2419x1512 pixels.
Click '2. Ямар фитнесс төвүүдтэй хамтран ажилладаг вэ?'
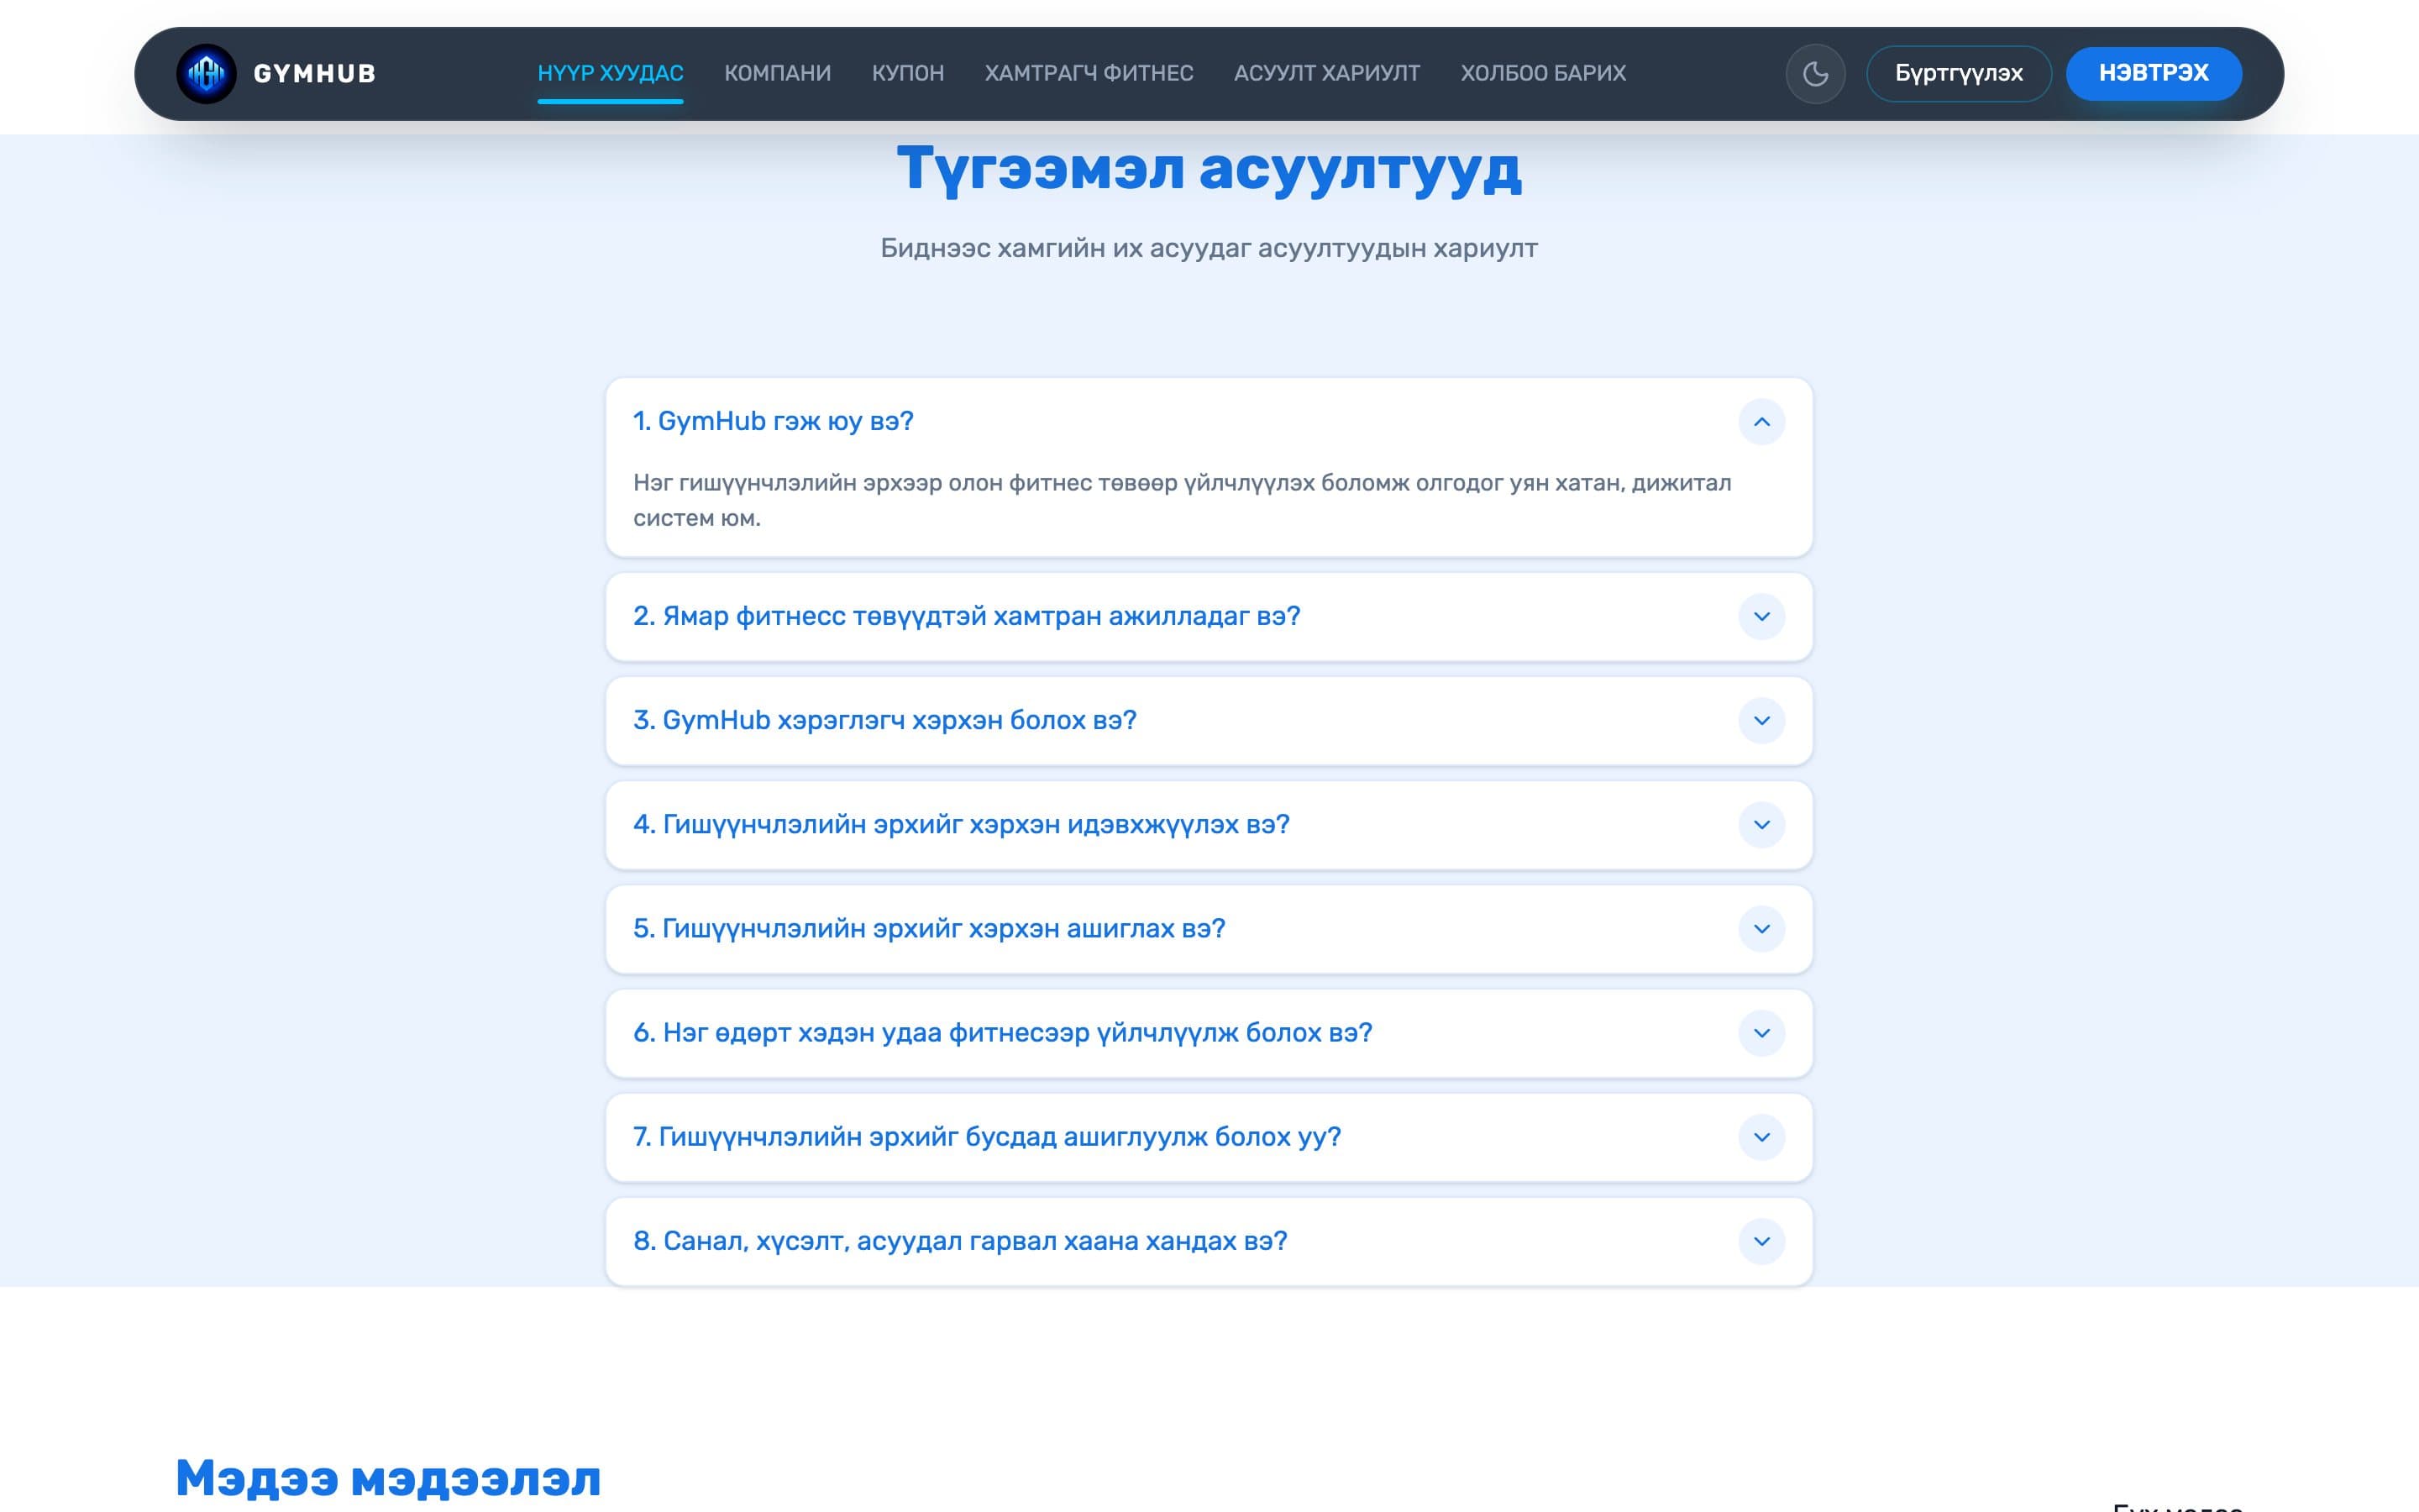pyautogui.click(x=967, y=616)
